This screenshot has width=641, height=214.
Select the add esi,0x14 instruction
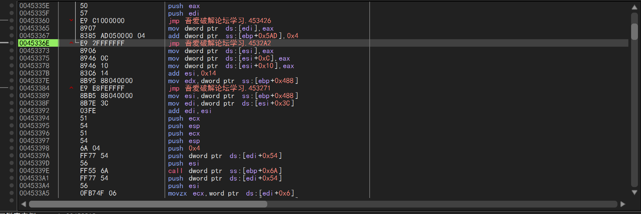pos(192,73)
